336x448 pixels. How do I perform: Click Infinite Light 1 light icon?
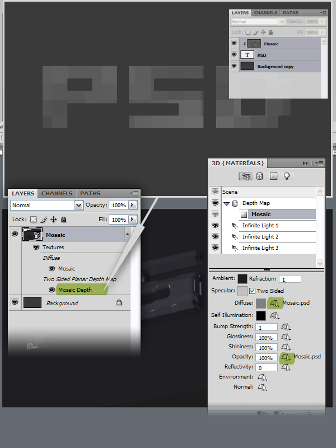click(x=235, y=226)
